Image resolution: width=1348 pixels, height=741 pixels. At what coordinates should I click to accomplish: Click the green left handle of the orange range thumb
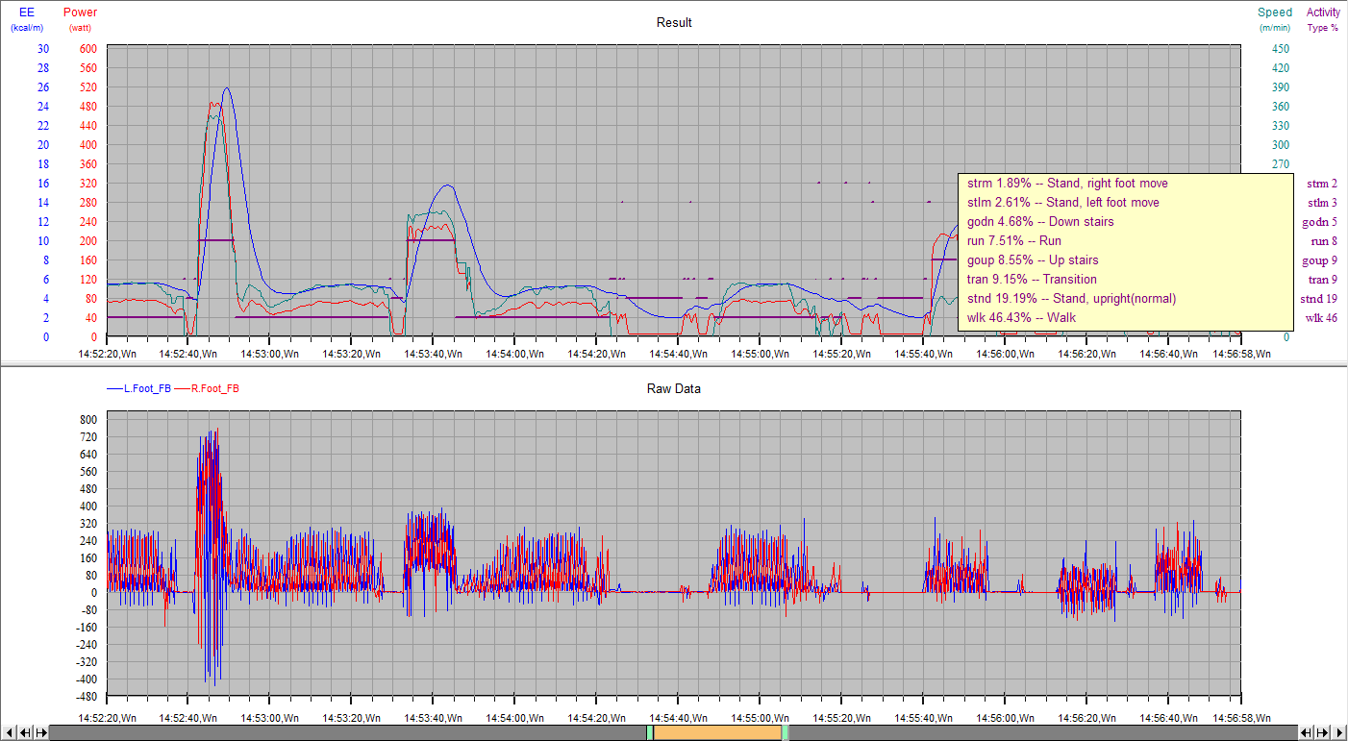pyautogui.click(x=650, y=732)
